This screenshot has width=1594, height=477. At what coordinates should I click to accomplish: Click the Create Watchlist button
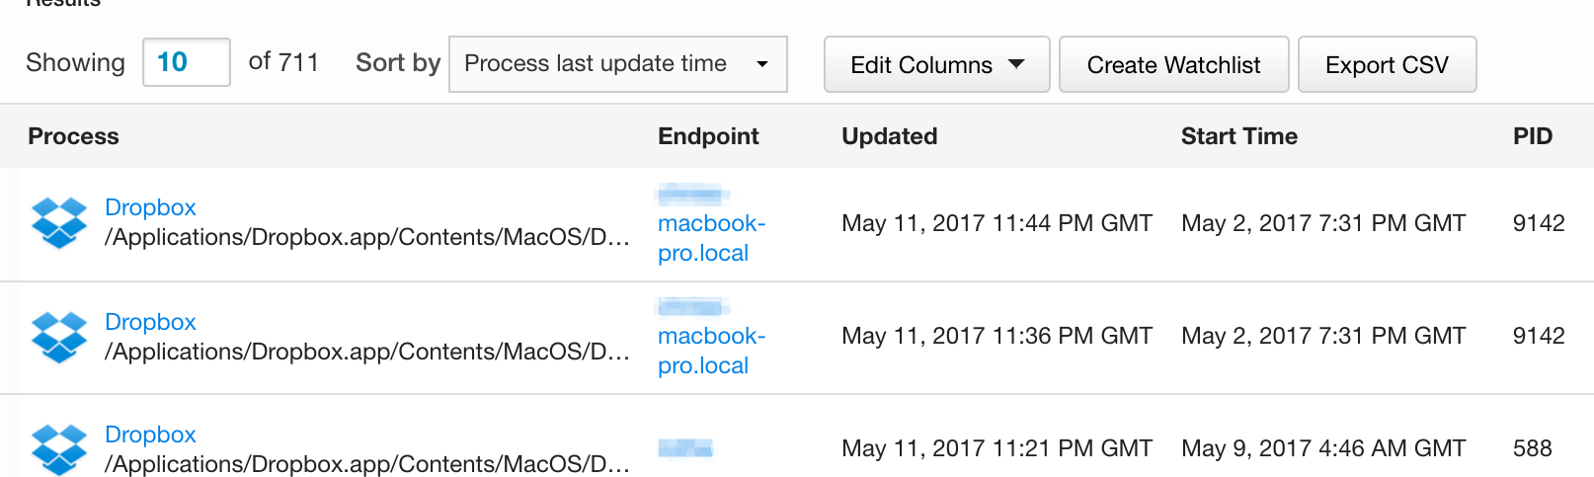[x=1173, y=64]
